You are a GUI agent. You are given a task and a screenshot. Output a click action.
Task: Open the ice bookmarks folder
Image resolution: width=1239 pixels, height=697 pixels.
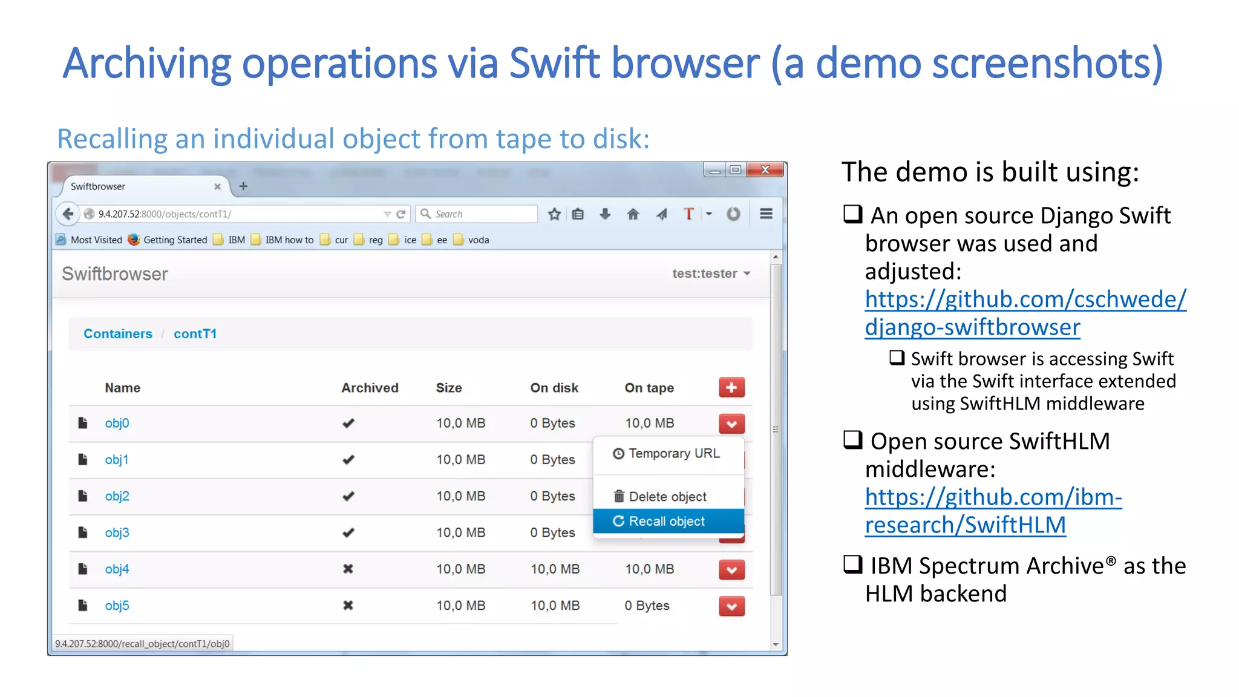click(x=403, y=240)
